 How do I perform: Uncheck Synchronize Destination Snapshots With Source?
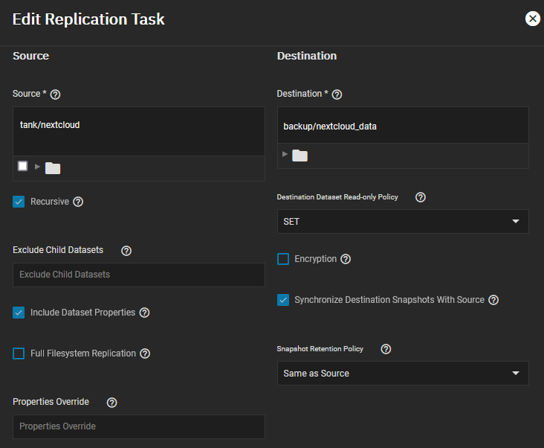click(x=283, y=300)
